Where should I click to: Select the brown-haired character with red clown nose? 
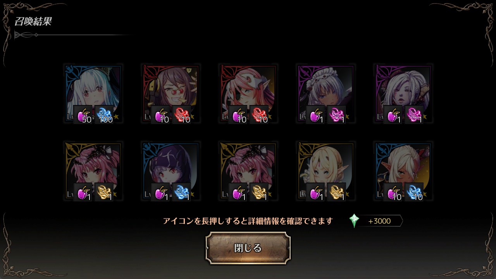[171, 93]
